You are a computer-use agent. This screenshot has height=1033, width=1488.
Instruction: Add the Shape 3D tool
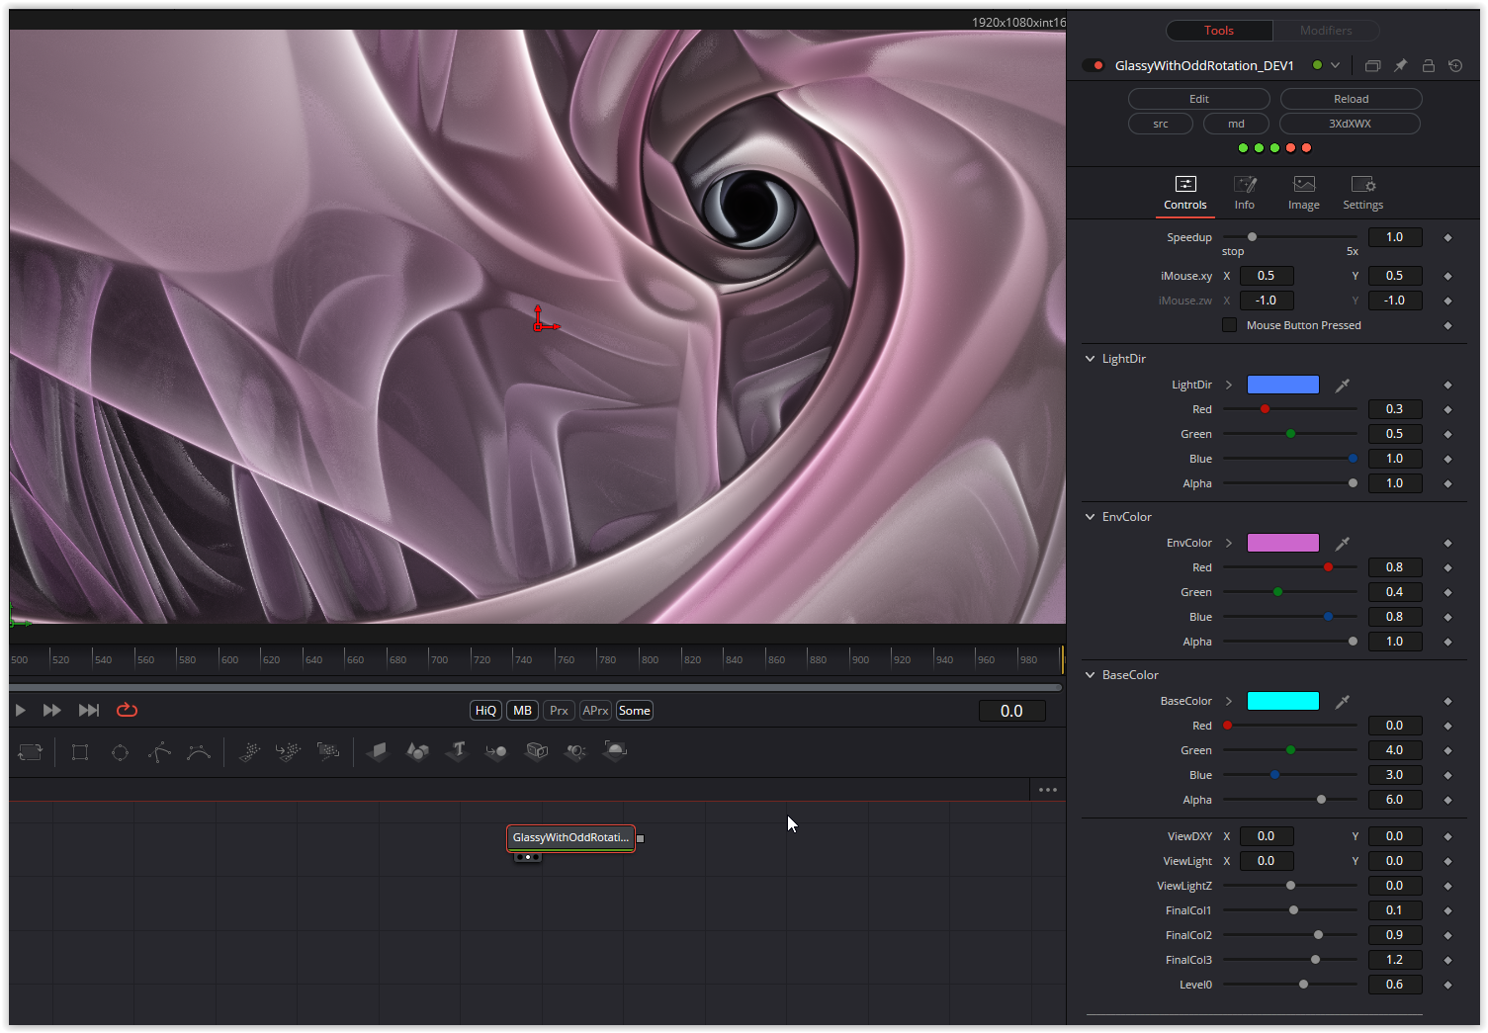pos(418,752)
